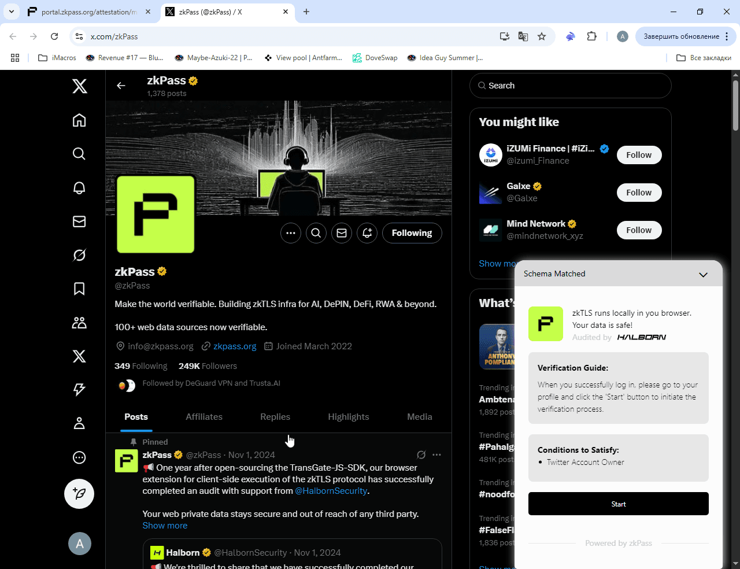
Task: Expand pinned post with Show more
Action: 165,526
